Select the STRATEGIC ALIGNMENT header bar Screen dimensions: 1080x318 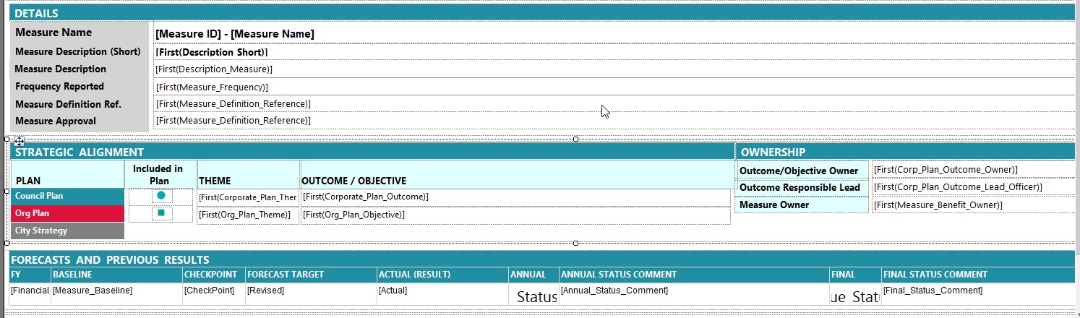372,152
